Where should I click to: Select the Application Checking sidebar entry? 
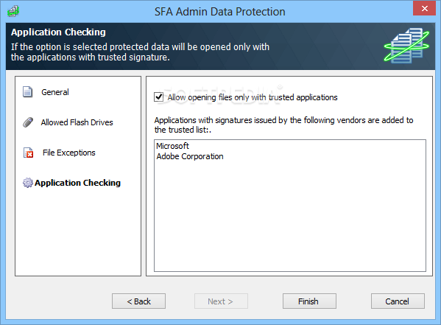77,183
